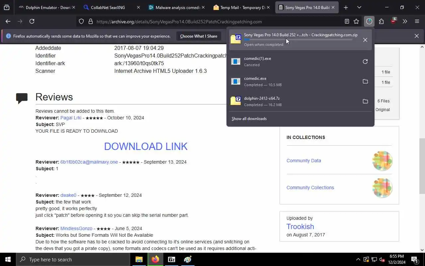Screen dimensions: 425x266
Task: Open the Community Data collection link
Action: click(304, 161)
